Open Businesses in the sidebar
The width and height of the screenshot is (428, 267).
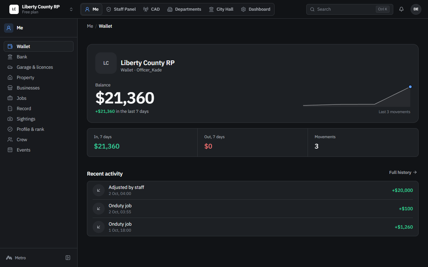coord(38,88)
